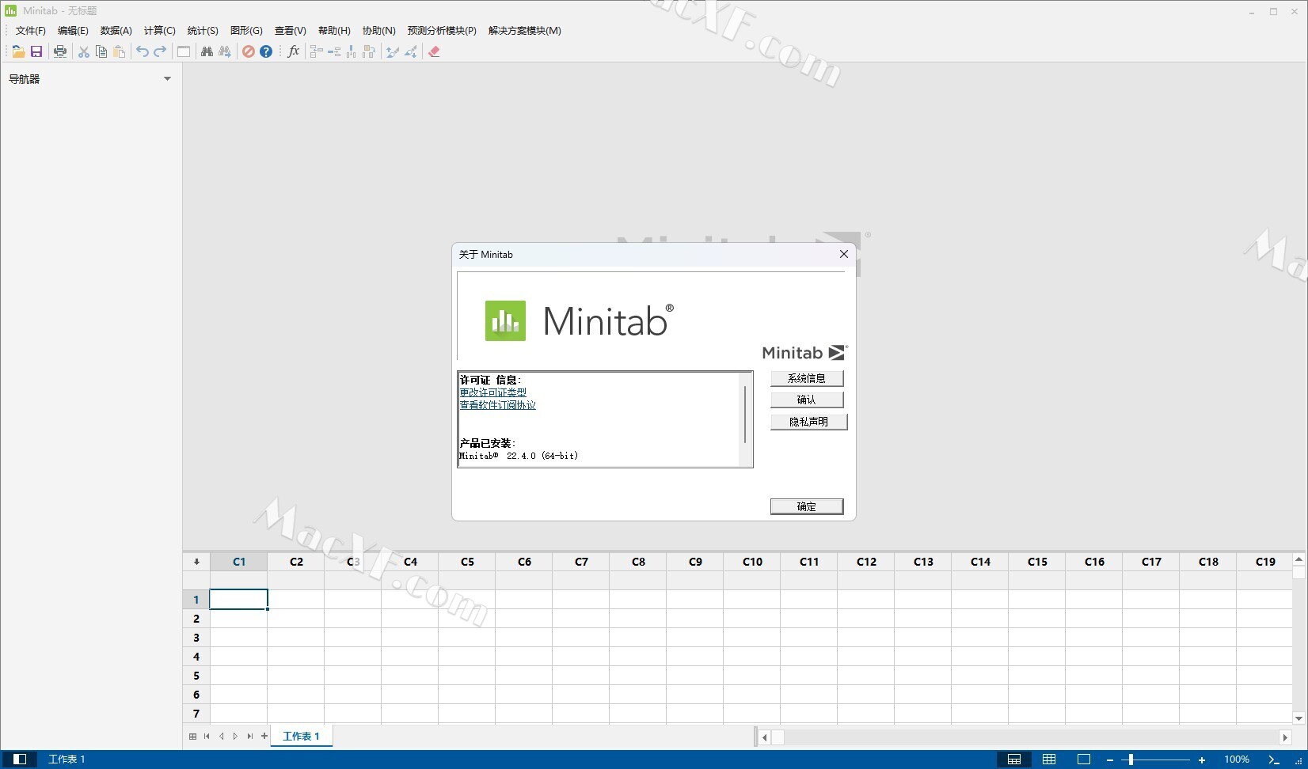Viewport: 1308px width, 769px height.
Task: Go to the previous worksheet tab arrow
Action: pyautogui.click(x=221, y=736)
